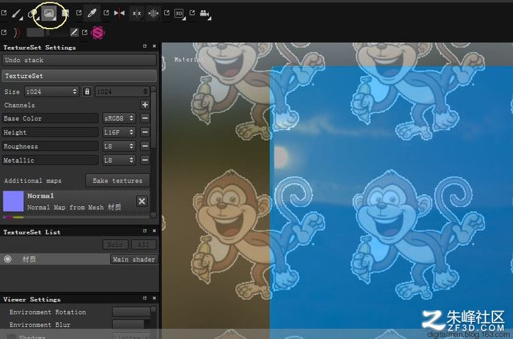Select the Paint brush tool
Viewport: 513px width, 339px height.
click(16, 14)
